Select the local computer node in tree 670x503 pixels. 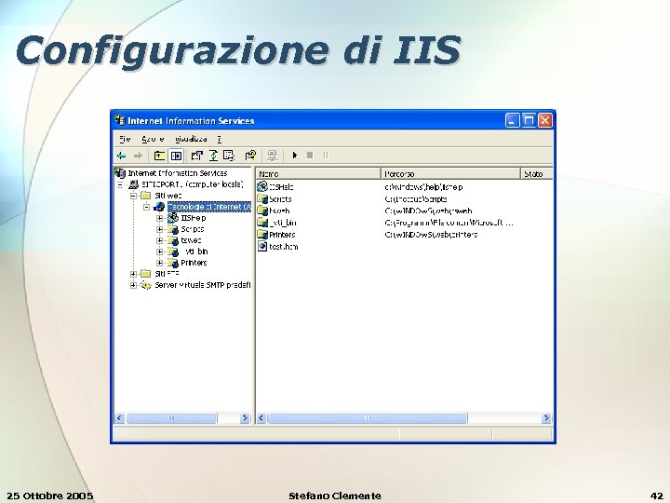[x=193, y=184]
